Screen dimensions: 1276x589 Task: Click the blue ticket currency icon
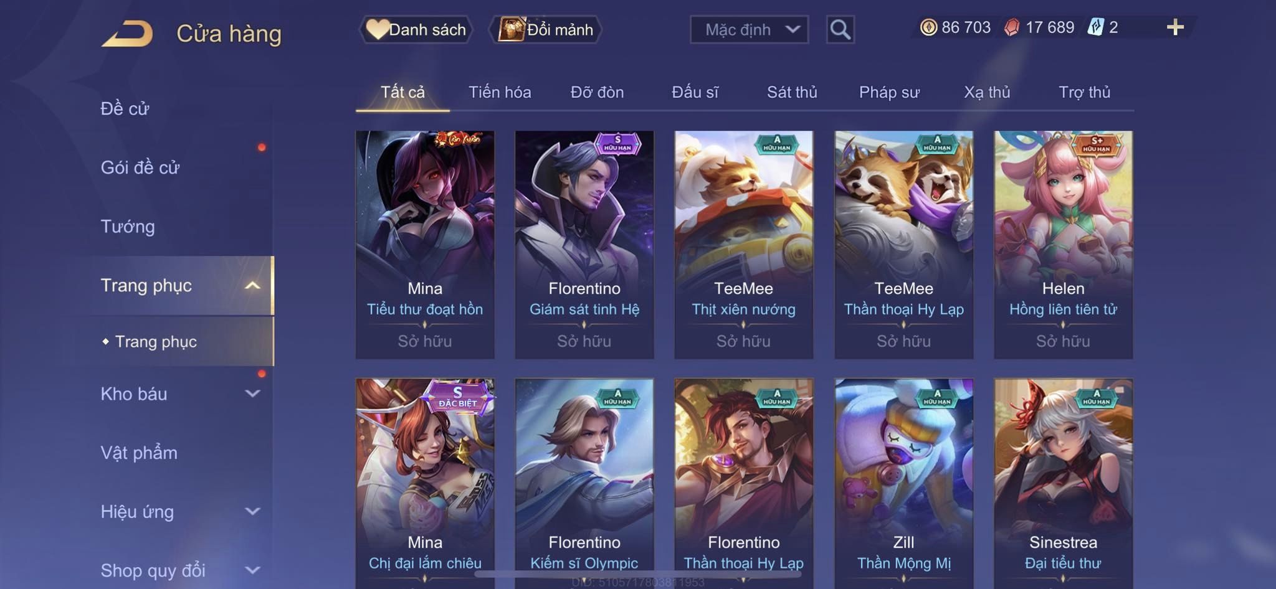1095,27
